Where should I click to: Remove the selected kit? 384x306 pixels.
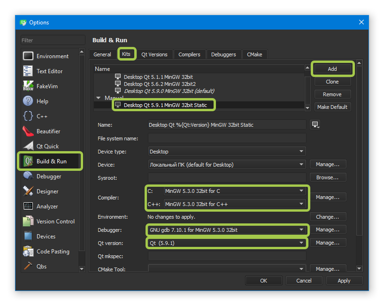coord(332,94)
